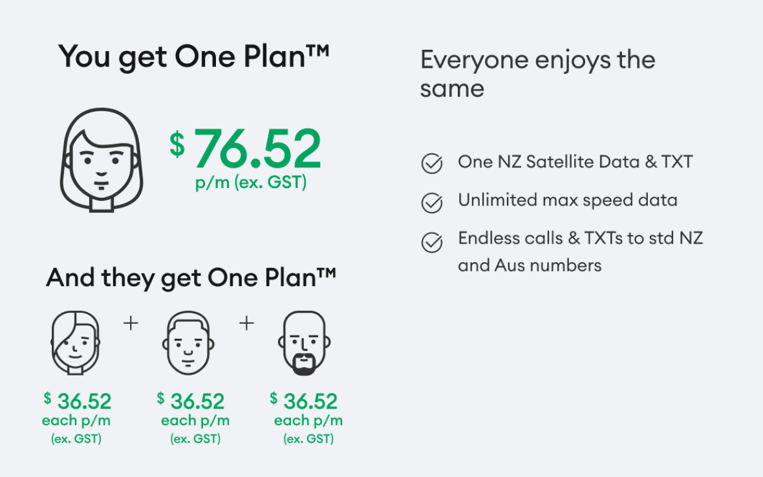Click the second plus sign between avatars
The height and width of the screenshot is (477, 763).
pyautogui.click(x=246, y=323)
